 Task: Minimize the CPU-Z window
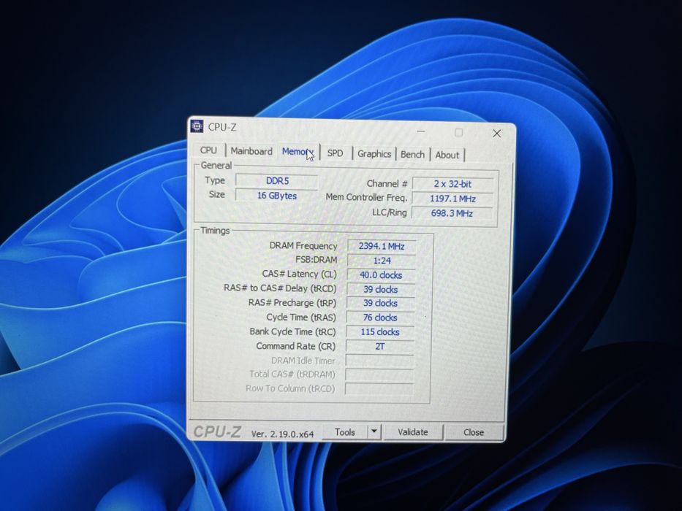point(421,131)
